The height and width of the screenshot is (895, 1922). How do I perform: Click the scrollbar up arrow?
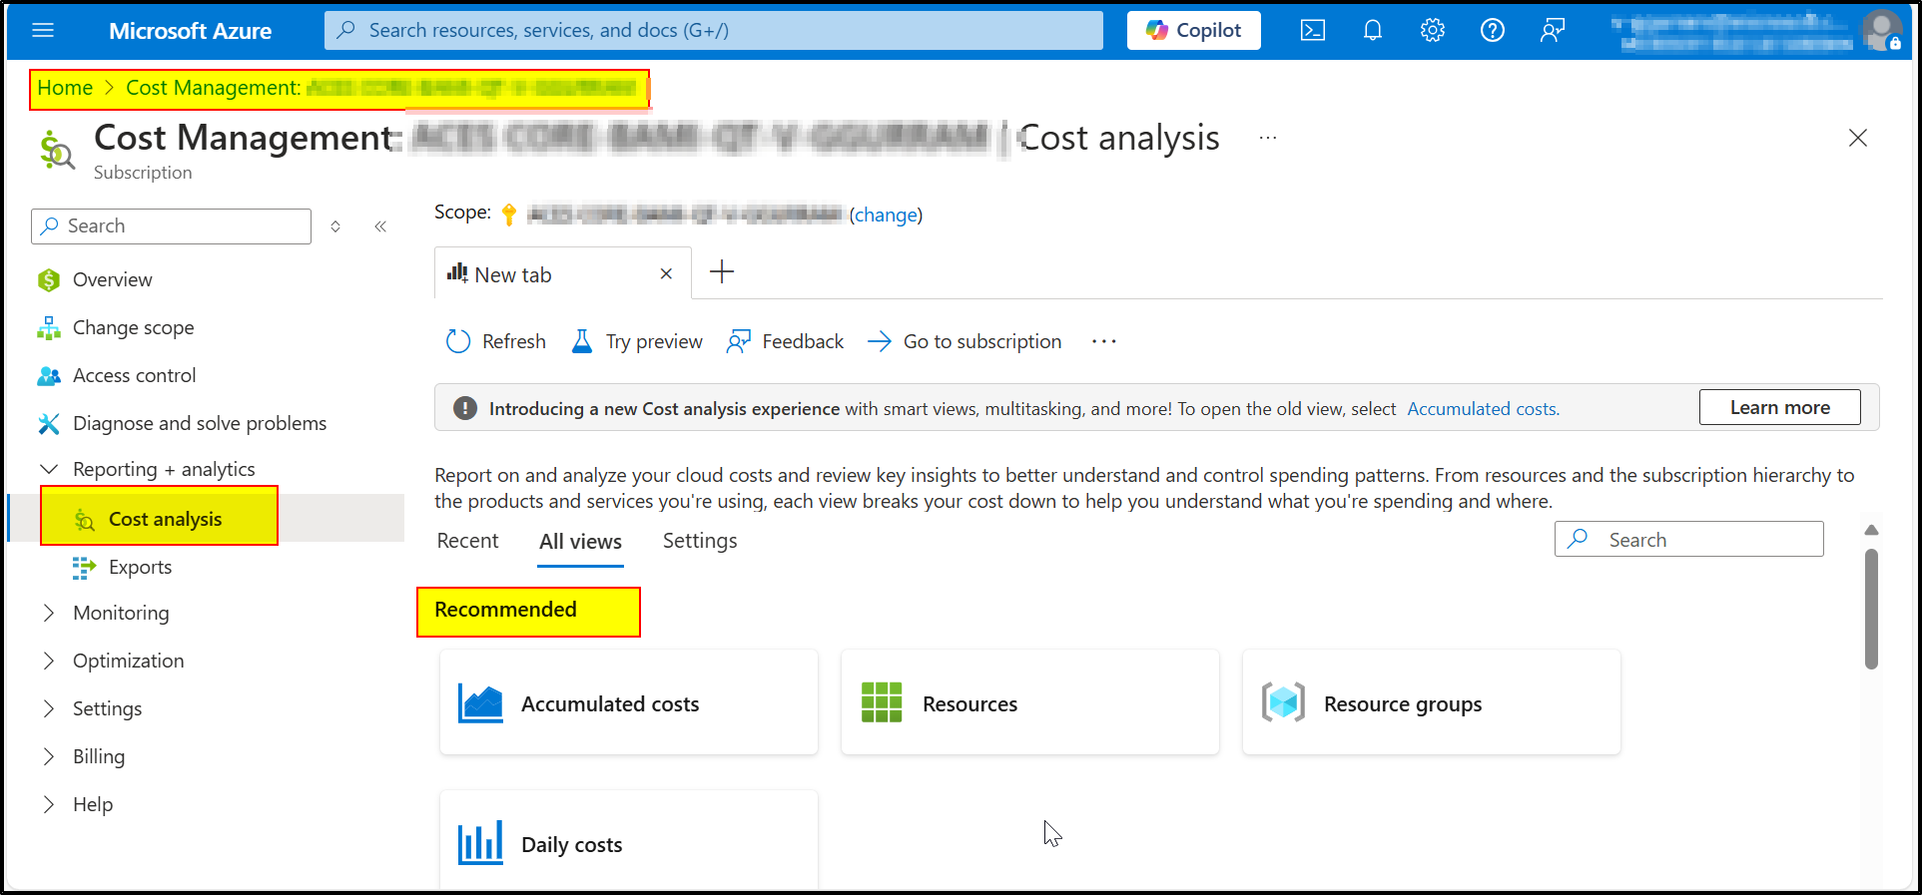coord(1871,531)
